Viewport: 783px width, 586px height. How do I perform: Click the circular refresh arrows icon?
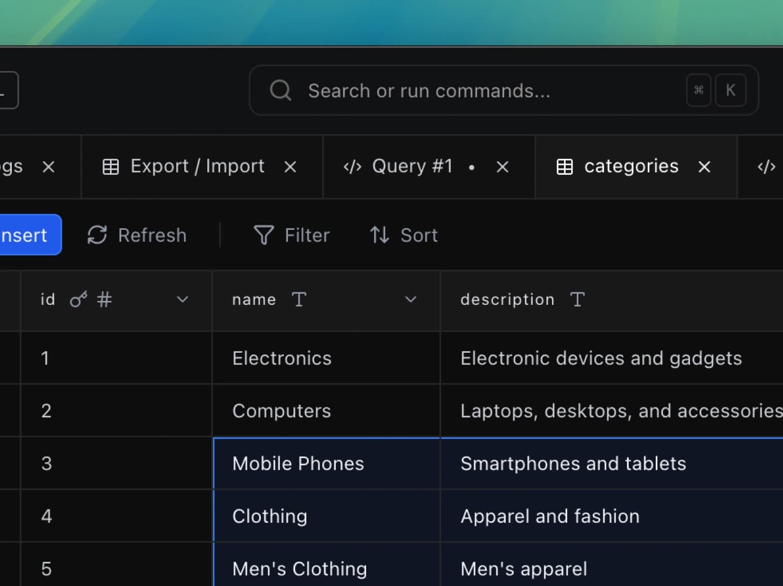tap(97, 235)
